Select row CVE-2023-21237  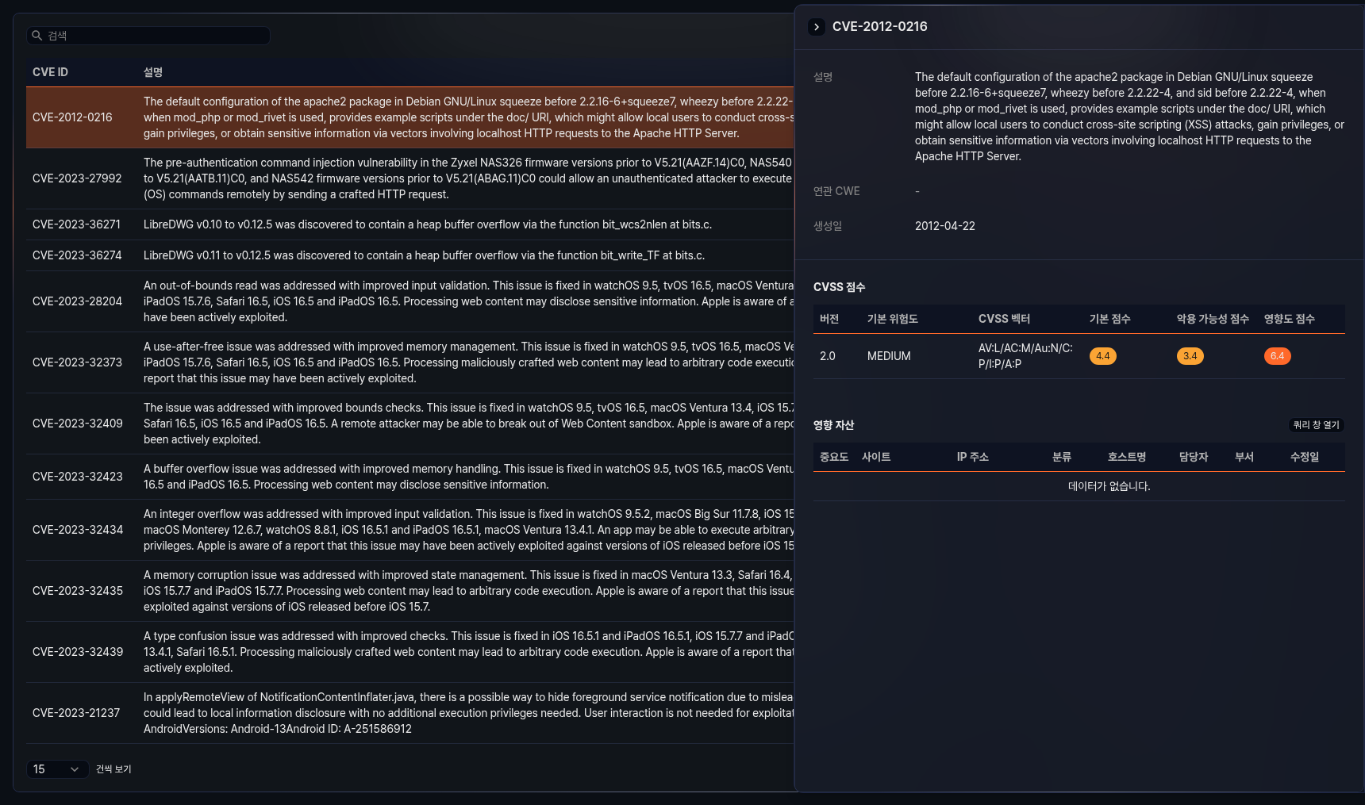point(76,713)
